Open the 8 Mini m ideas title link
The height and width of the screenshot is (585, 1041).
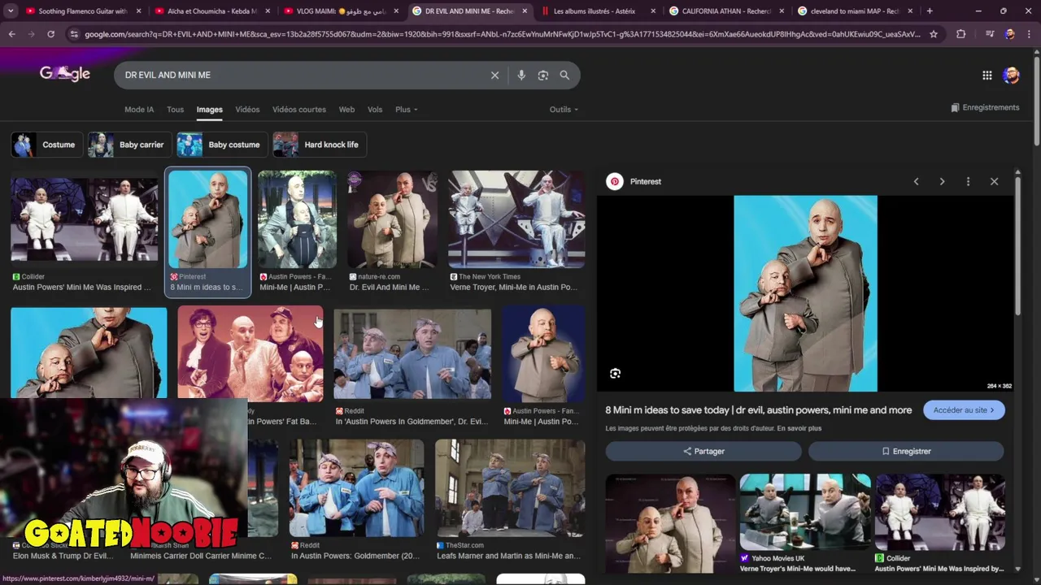pos(759,410)
